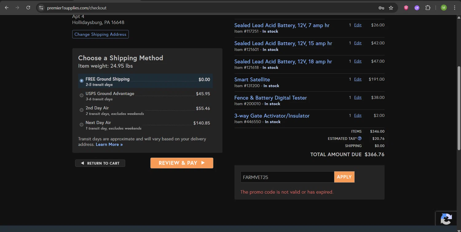Reload the checkout page

tap(28, 8)
